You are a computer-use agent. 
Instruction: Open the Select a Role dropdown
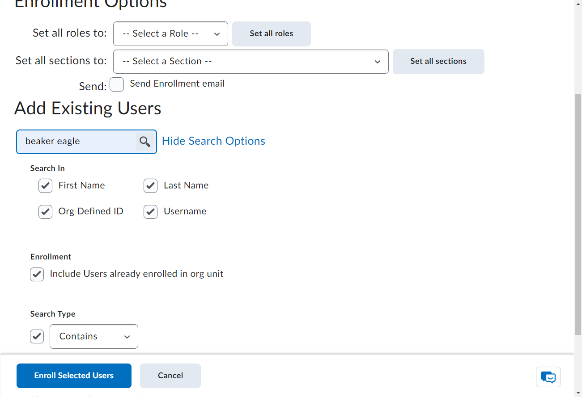point(170,34)
